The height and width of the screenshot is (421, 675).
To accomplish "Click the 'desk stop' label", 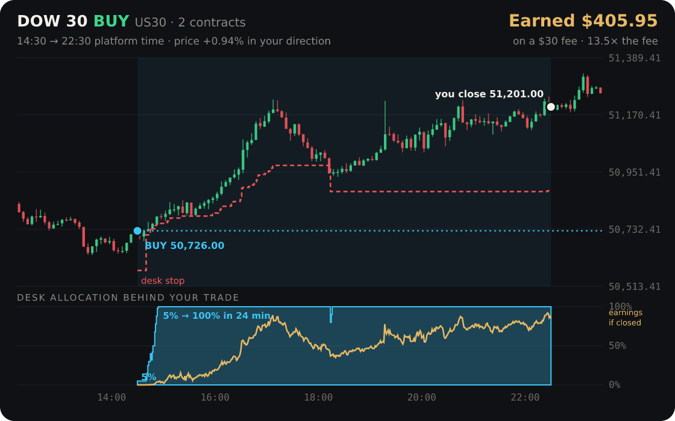I will click(163, 281).
